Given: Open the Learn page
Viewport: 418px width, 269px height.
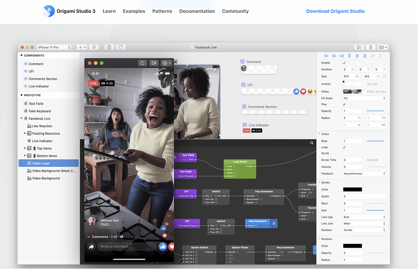Looking at the screenshot, I should [x=109, y=11].
